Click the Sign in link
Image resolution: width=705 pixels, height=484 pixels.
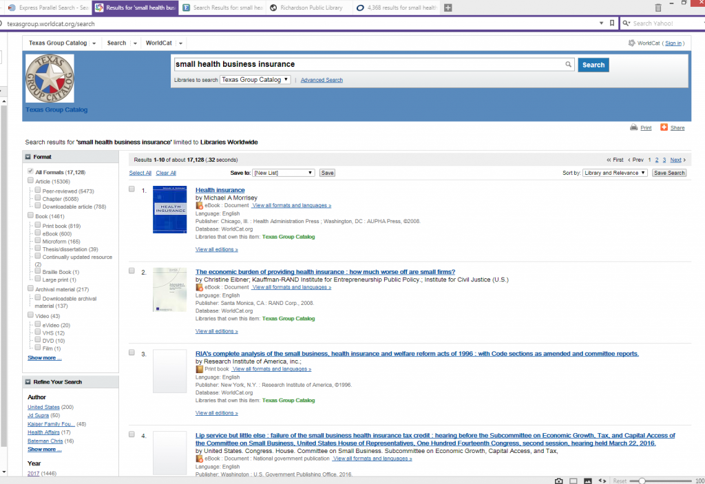point(673,43)
